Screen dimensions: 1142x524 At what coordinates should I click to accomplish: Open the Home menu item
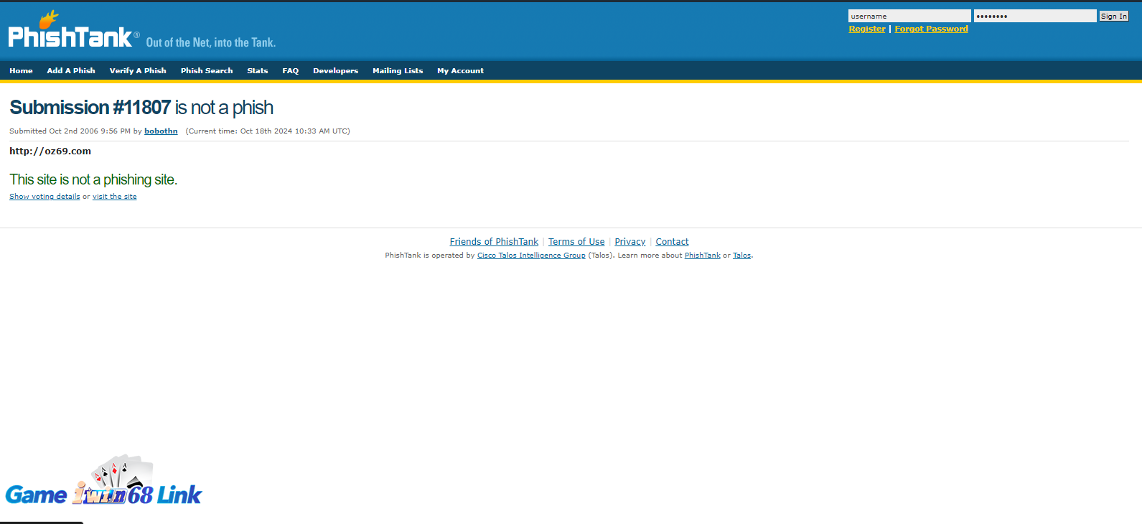(21, 71)
